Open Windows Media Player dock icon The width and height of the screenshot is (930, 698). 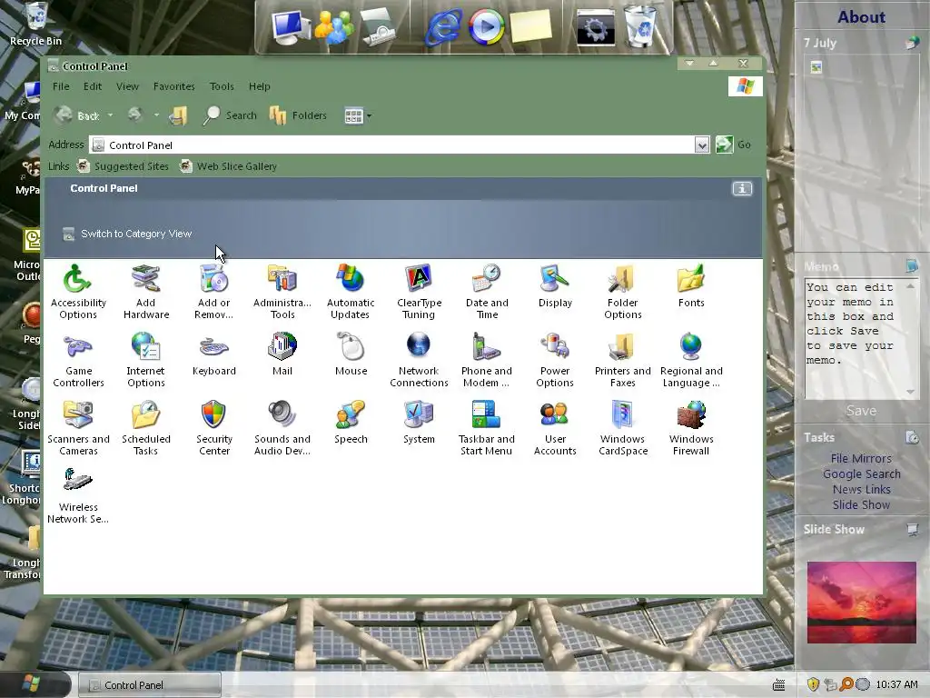(487, 27)
